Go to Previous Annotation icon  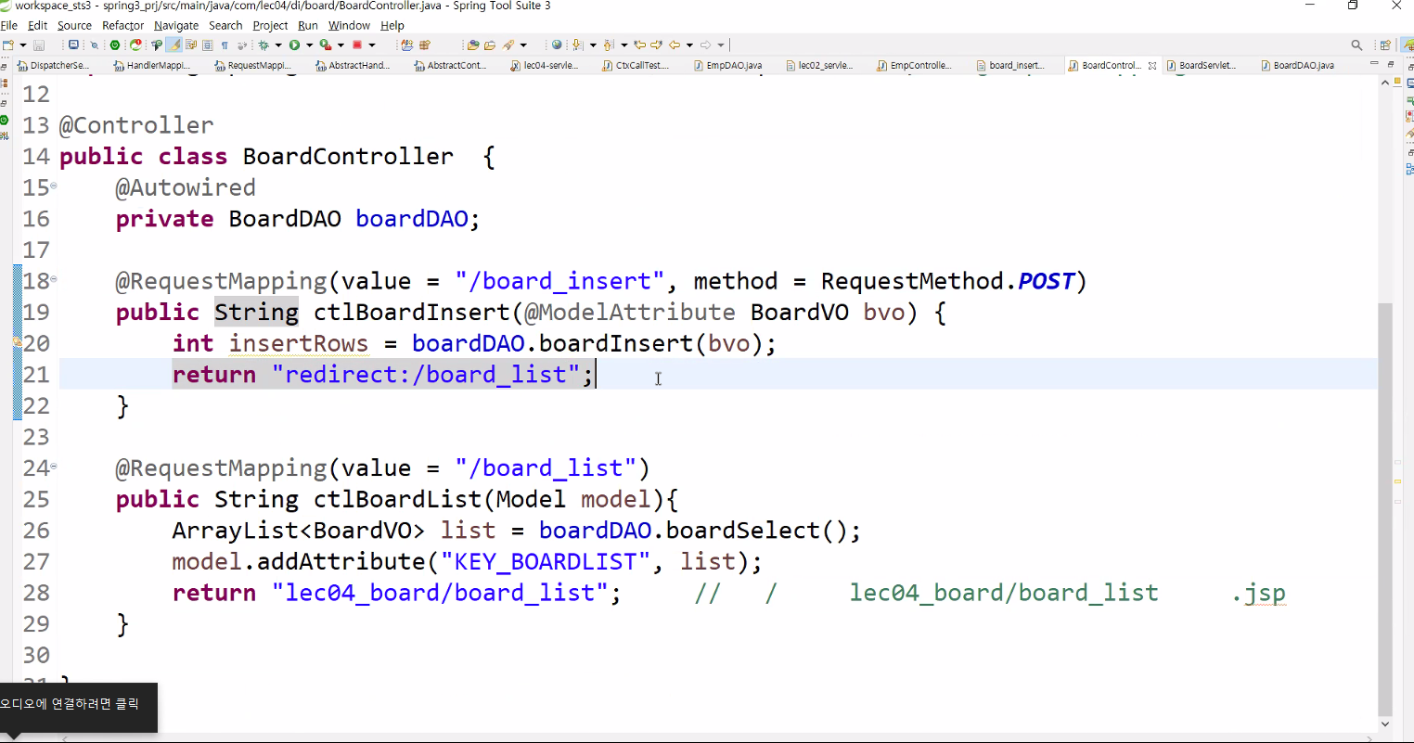pos(609,45)
